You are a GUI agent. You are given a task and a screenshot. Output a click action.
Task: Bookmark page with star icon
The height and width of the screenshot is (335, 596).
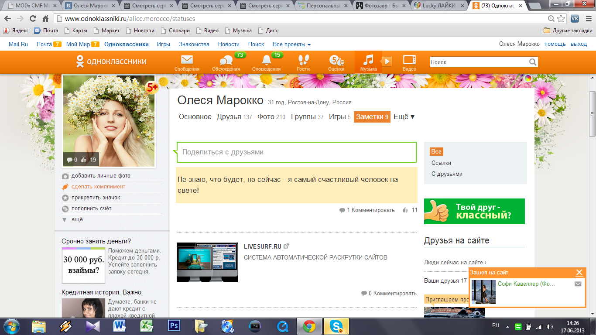561,19
